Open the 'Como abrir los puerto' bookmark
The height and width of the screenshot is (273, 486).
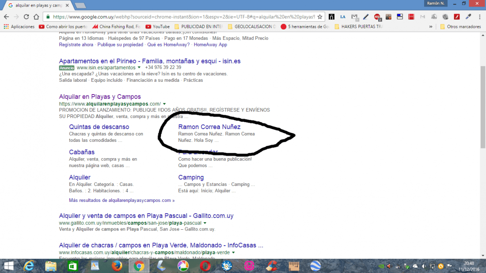click(63, 27)
